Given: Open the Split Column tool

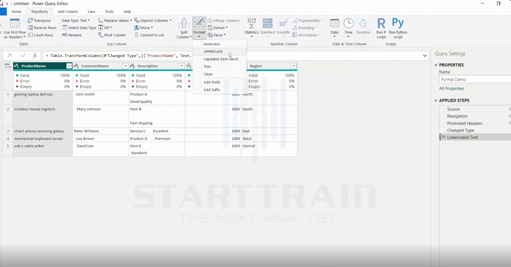Looking at the screenshot, I should [184, 29].
